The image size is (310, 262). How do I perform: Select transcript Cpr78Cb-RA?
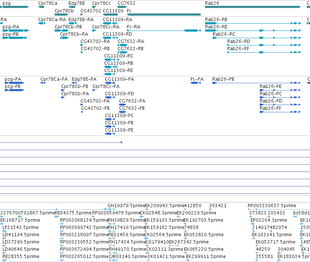[x=74, y=34]
